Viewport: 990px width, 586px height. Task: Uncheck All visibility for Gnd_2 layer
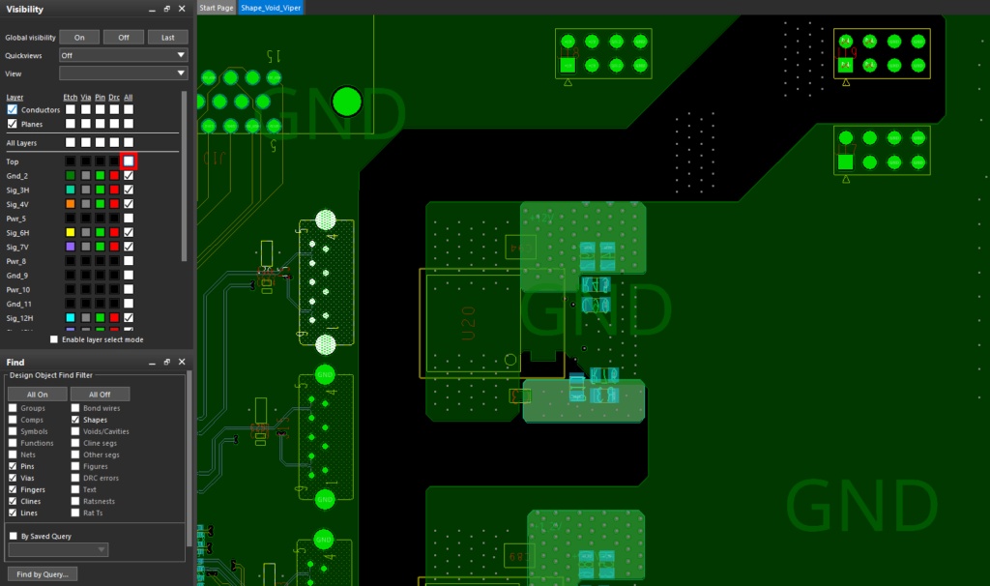click(129, 176)
